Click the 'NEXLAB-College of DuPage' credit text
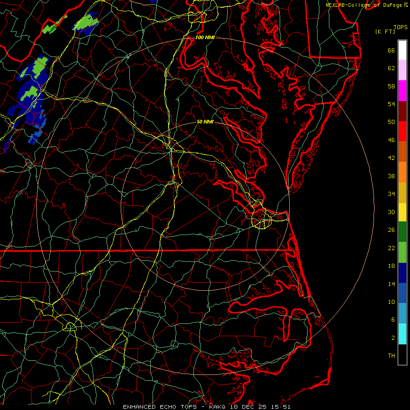This screenshot has height=410, width=410. tap(365, 5)
